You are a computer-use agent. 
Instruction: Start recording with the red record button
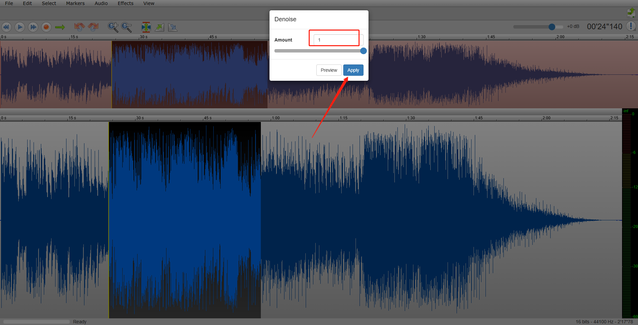pyautogui.click(x=46, y=27)
